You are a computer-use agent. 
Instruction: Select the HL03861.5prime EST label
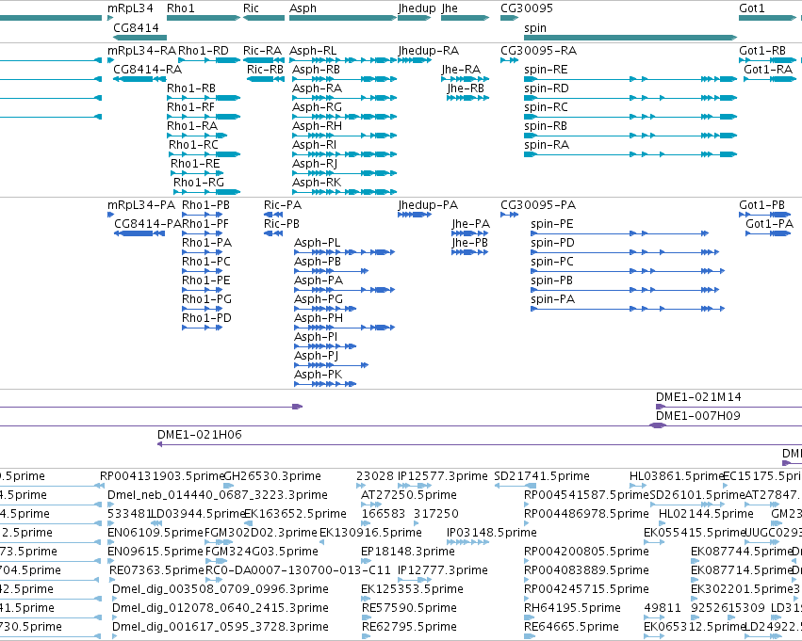678,476
